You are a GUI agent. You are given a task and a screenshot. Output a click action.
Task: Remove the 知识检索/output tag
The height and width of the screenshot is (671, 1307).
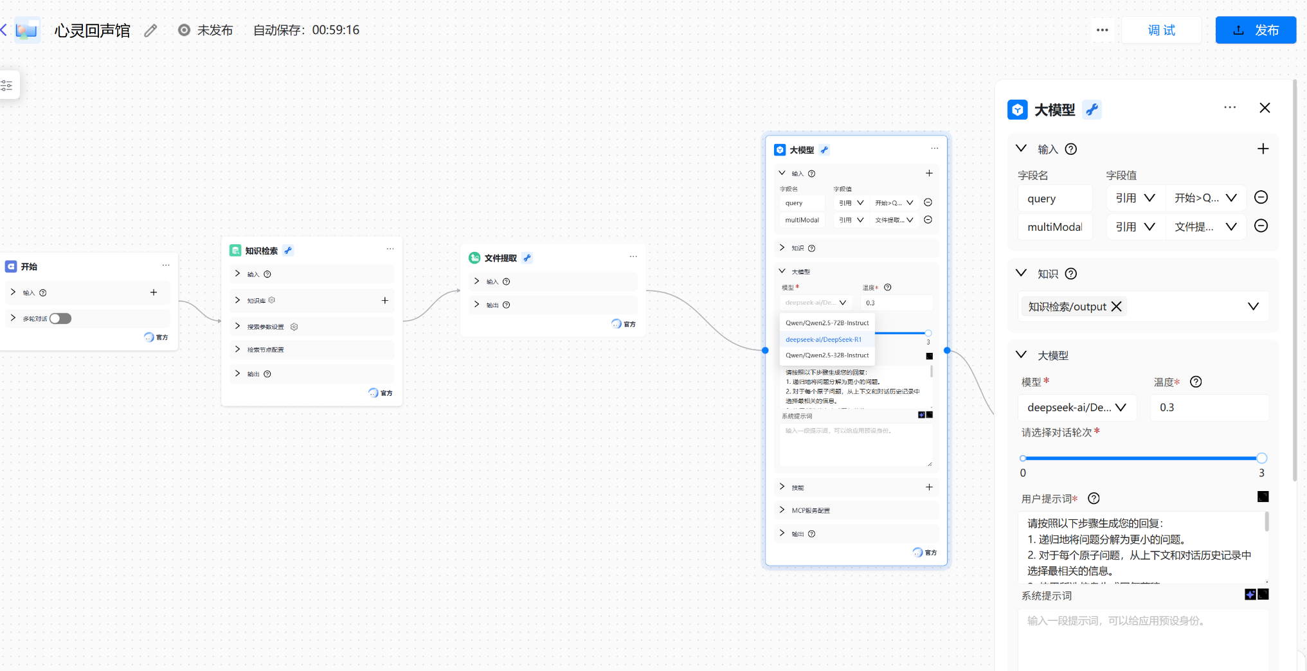pos(1117,307)
